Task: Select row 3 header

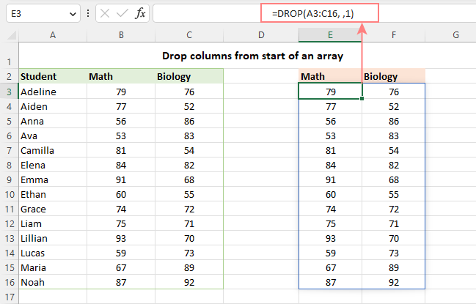Action: coord(9,92)
